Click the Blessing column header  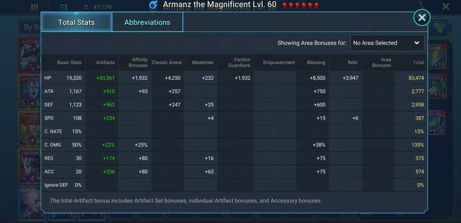click(x=316, y=62)
